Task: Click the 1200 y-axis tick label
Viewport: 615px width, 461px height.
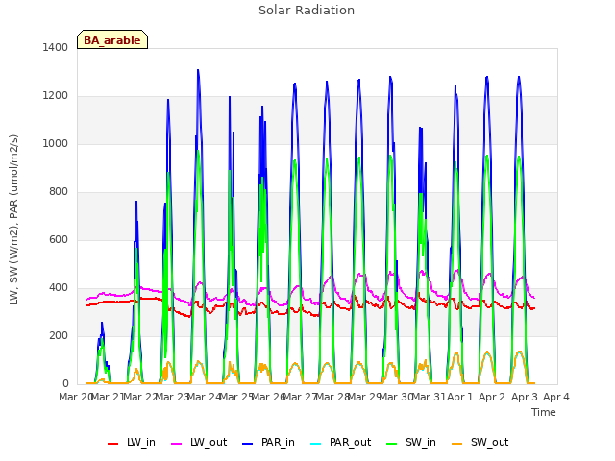Action: [56, 96]
